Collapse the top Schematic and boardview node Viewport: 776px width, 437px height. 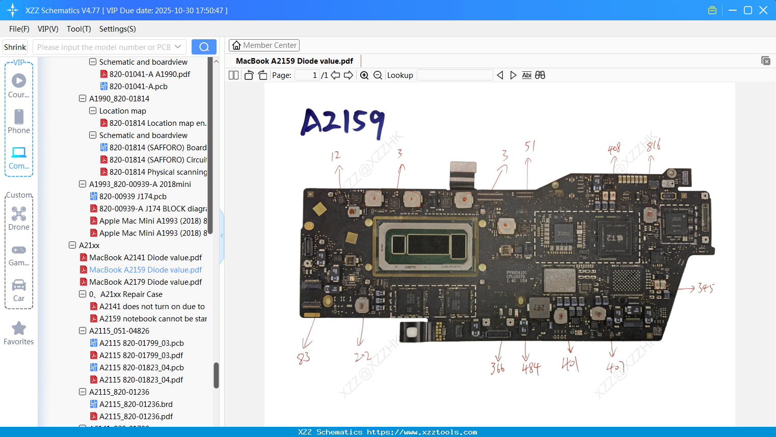click(x=93, y=62)
